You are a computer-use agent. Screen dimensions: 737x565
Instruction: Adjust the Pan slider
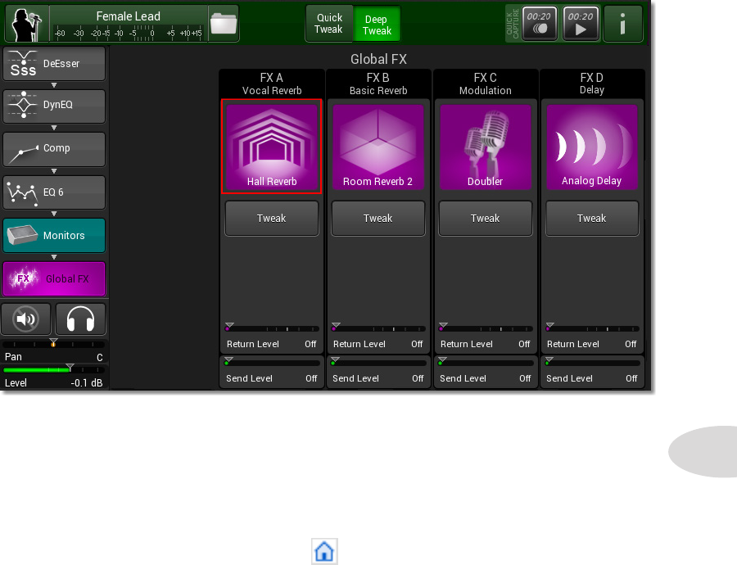(x=53, y=344)
